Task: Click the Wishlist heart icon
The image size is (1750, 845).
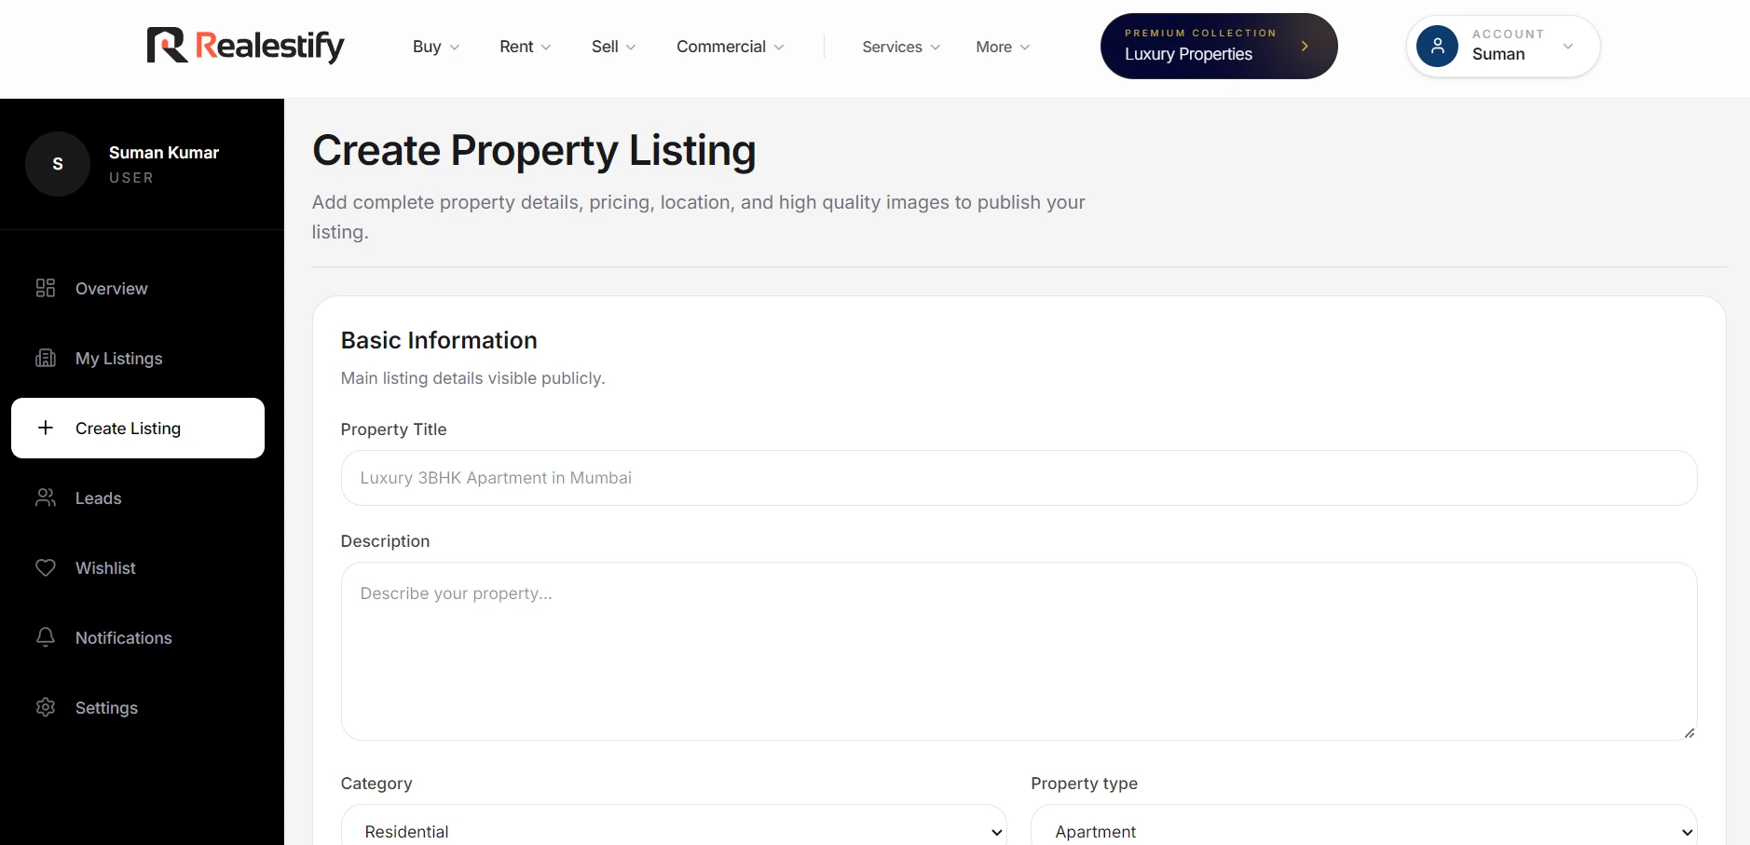Action: 46,567
